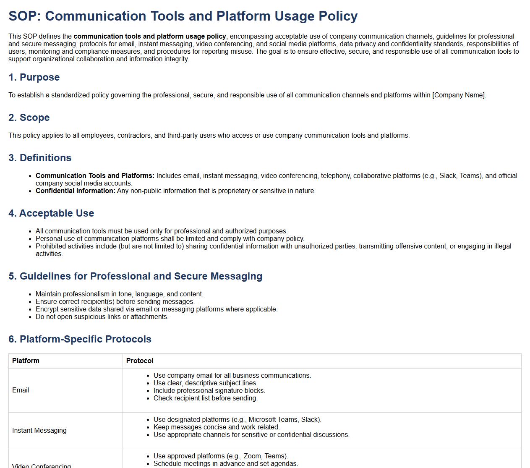Click the bold 'Communication Tools and Platforms:' term
The width and height of the screenshot is (530, 468).
coord(95,176)
